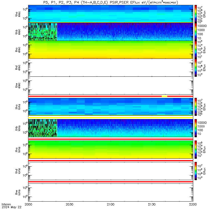The height and width of the screenshot is (220, 207).
Task: Click the tha elec spectrogram panel
Action: tap(111, 14)
